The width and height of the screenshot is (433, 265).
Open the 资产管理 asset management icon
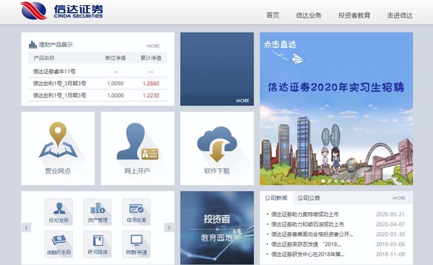point(97,212)
